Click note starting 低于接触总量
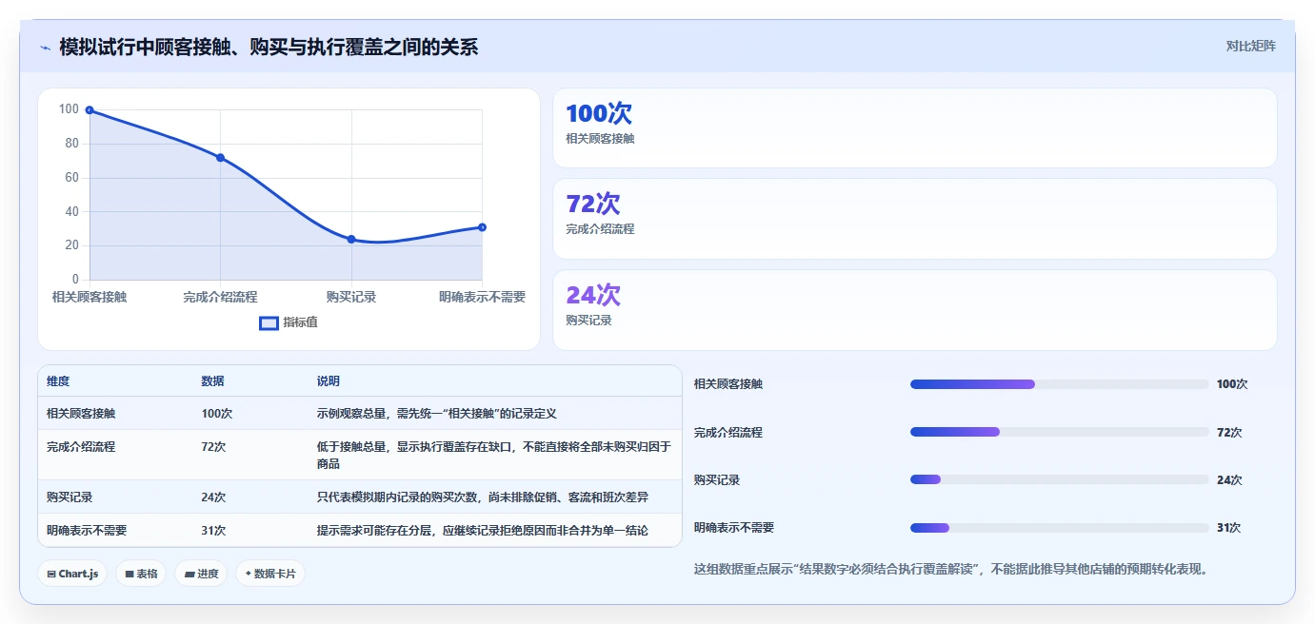This screenshot has height=624, width=1315. coord(494,455)
